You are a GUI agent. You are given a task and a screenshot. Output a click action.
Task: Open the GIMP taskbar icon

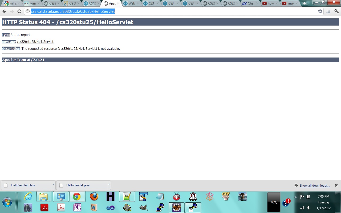tap(143, 207)
